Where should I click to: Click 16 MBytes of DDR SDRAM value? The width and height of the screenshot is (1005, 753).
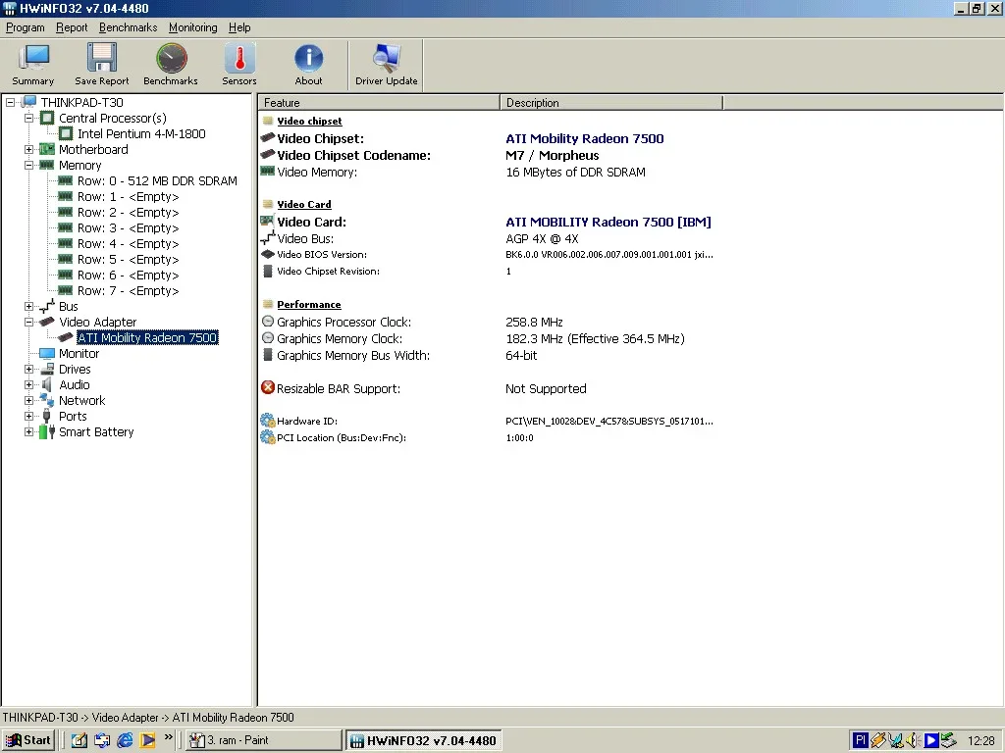point(575,172)
